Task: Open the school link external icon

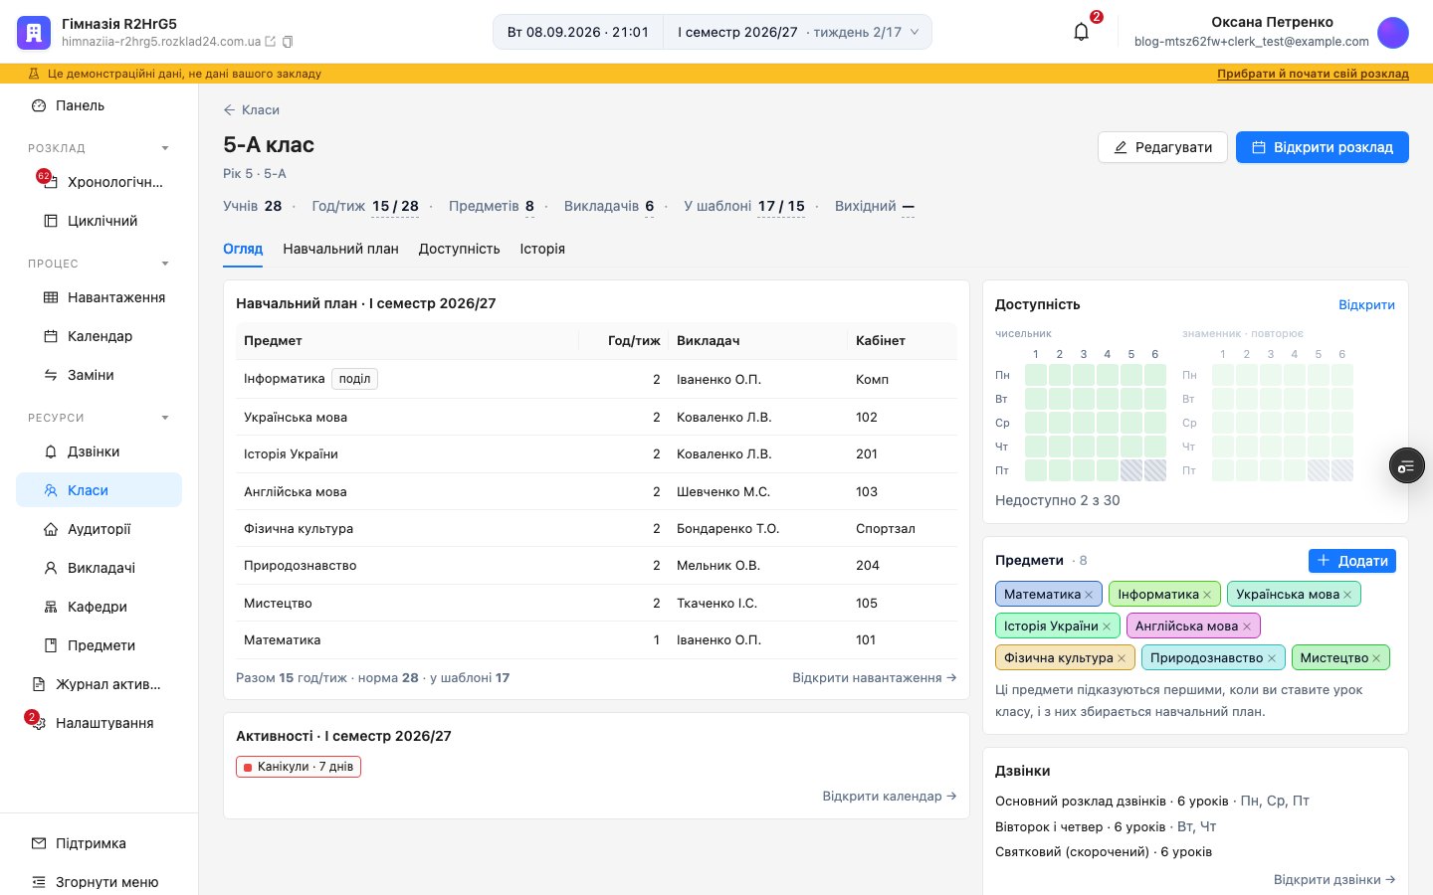Action: [x=271, y=42]
